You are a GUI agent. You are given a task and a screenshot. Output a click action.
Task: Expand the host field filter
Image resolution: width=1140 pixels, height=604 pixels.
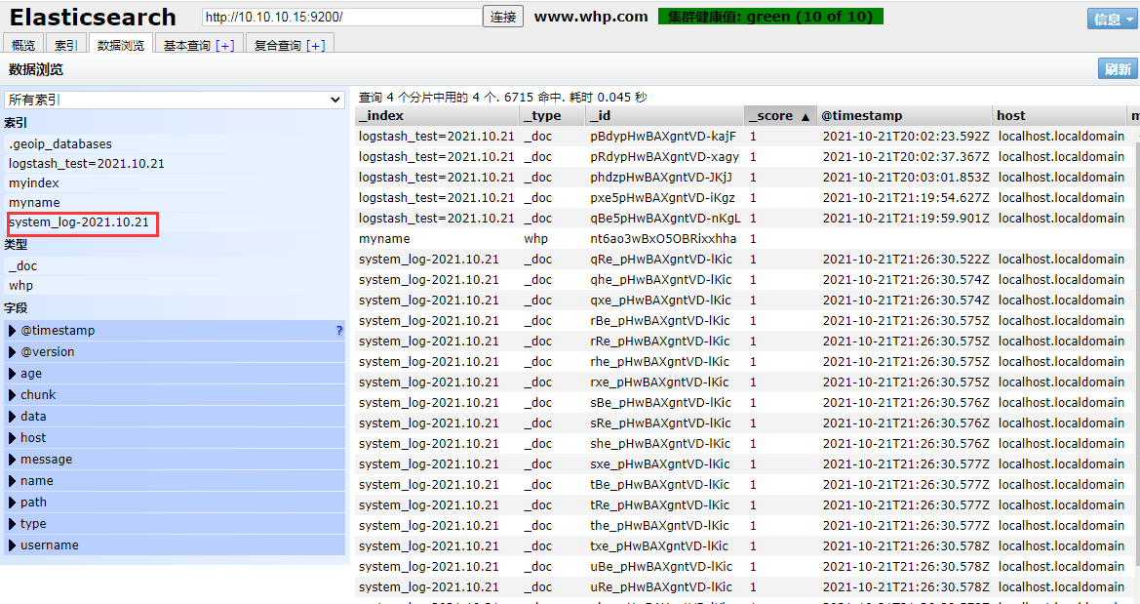(175, 437)
